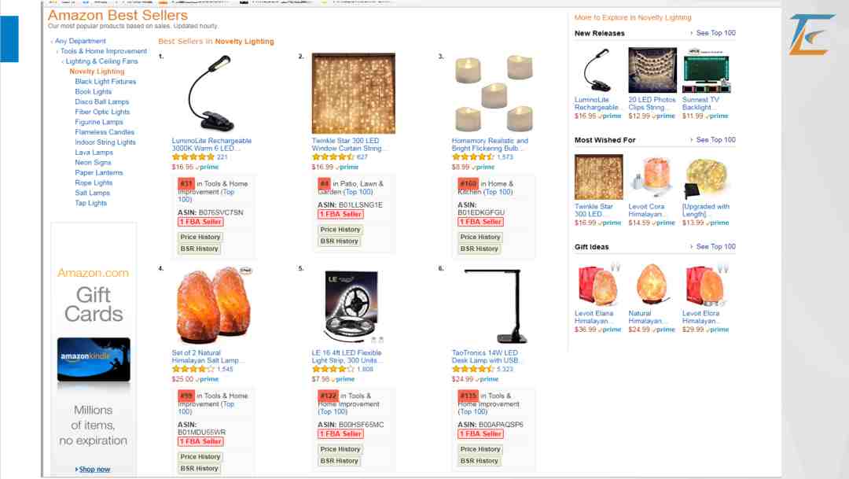Click See Top 100 for New Releases
849x479 pixels.
tap(715, 33)
